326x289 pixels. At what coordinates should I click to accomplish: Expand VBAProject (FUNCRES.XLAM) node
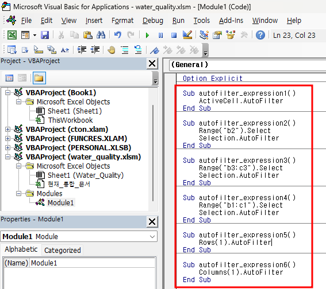coord(7,139)
